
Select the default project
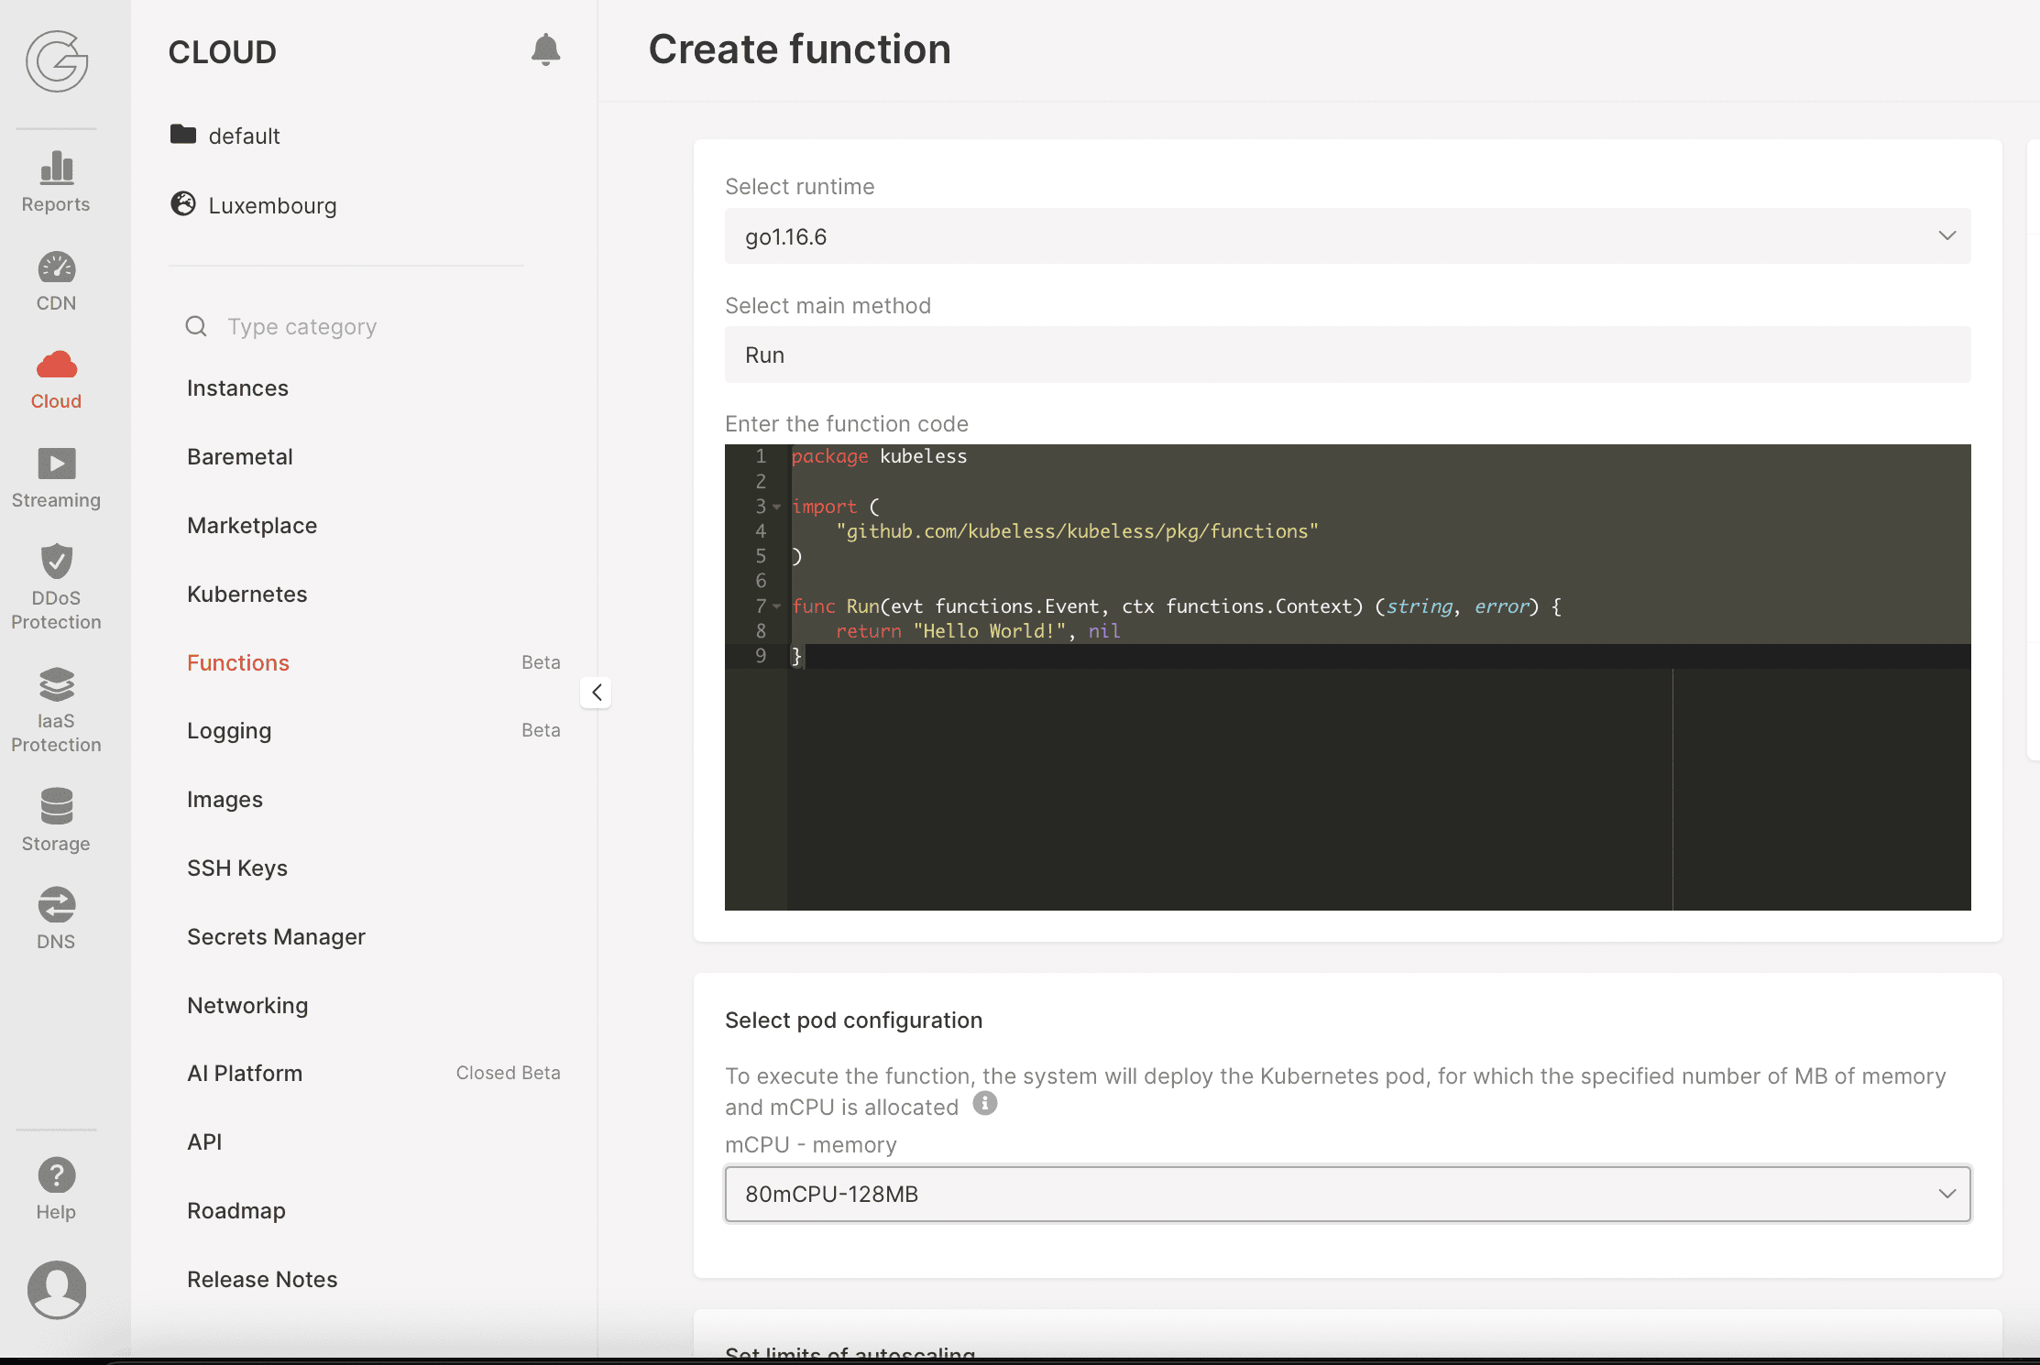point(244,136)
